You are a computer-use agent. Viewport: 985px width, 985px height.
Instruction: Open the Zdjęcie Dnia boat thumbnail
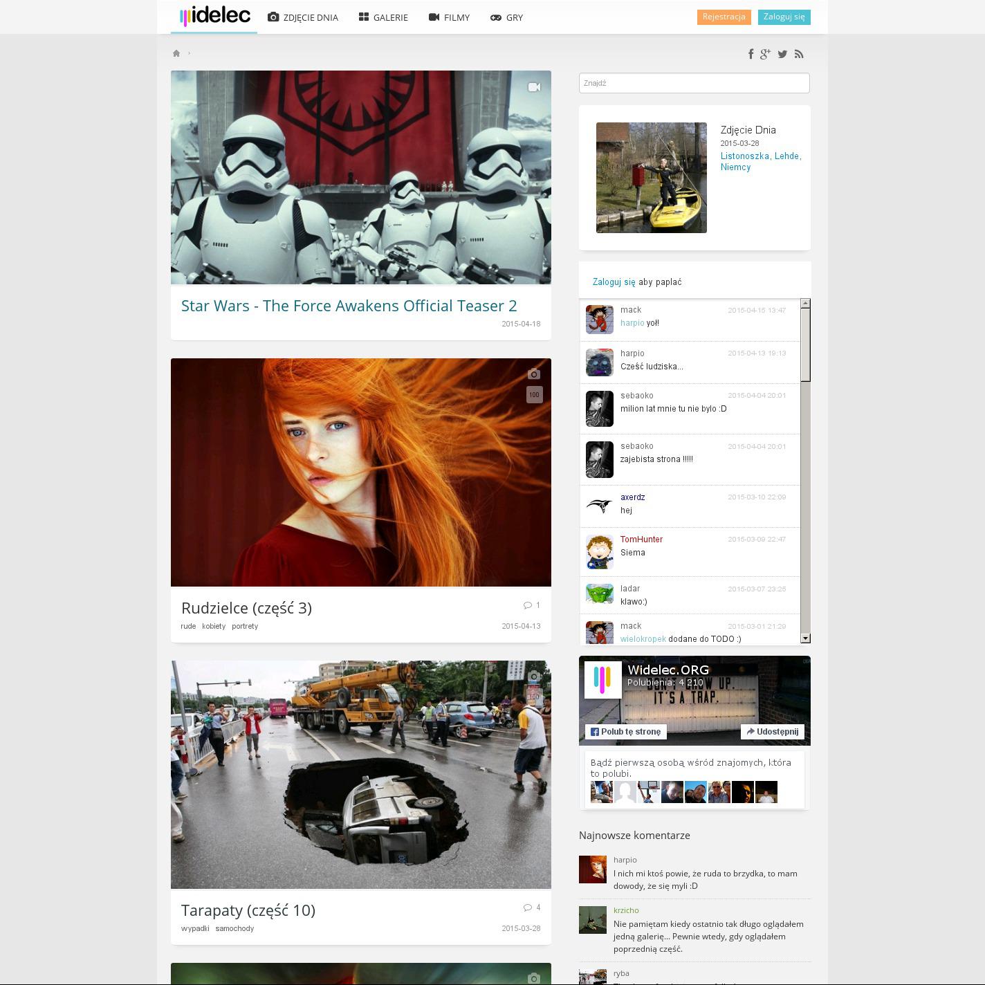[x=651, y=178]
